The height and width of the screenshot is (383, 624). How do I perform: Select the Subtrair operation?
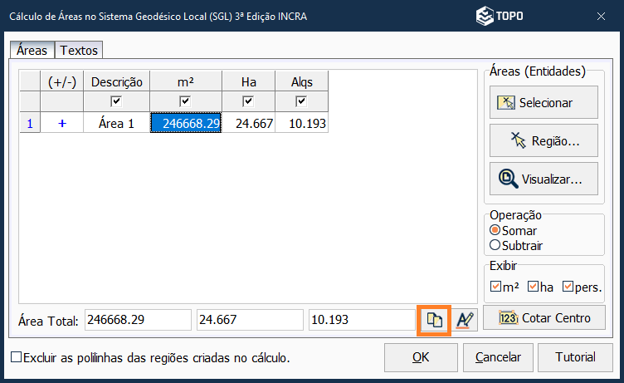point(495,245)
